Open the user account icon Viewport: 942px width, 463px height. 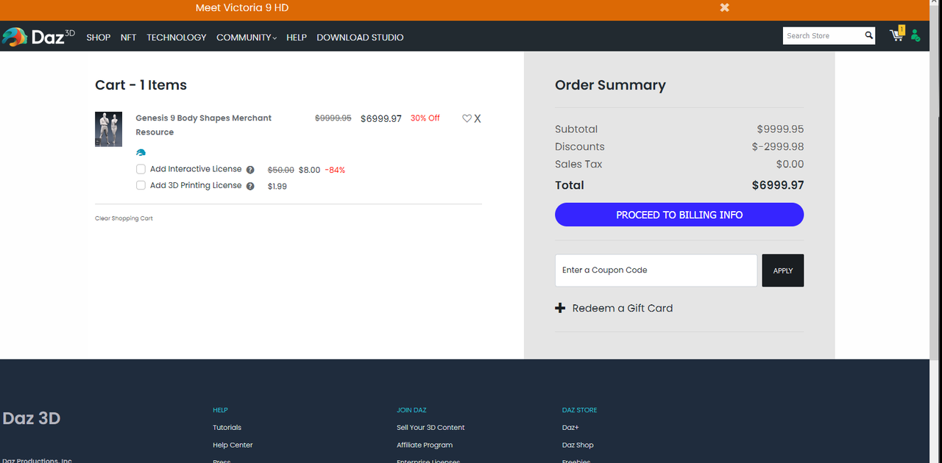point(916,35)
